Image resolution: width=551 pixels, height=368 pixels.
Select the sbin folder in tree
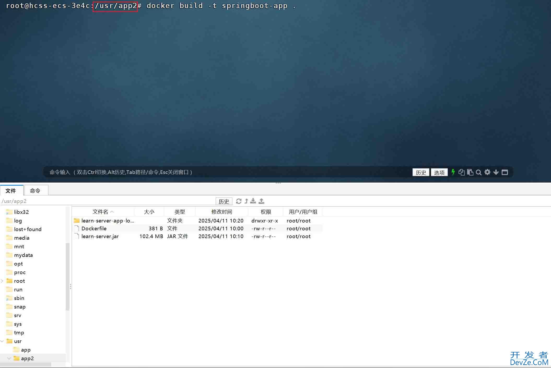tap(19, 298)
